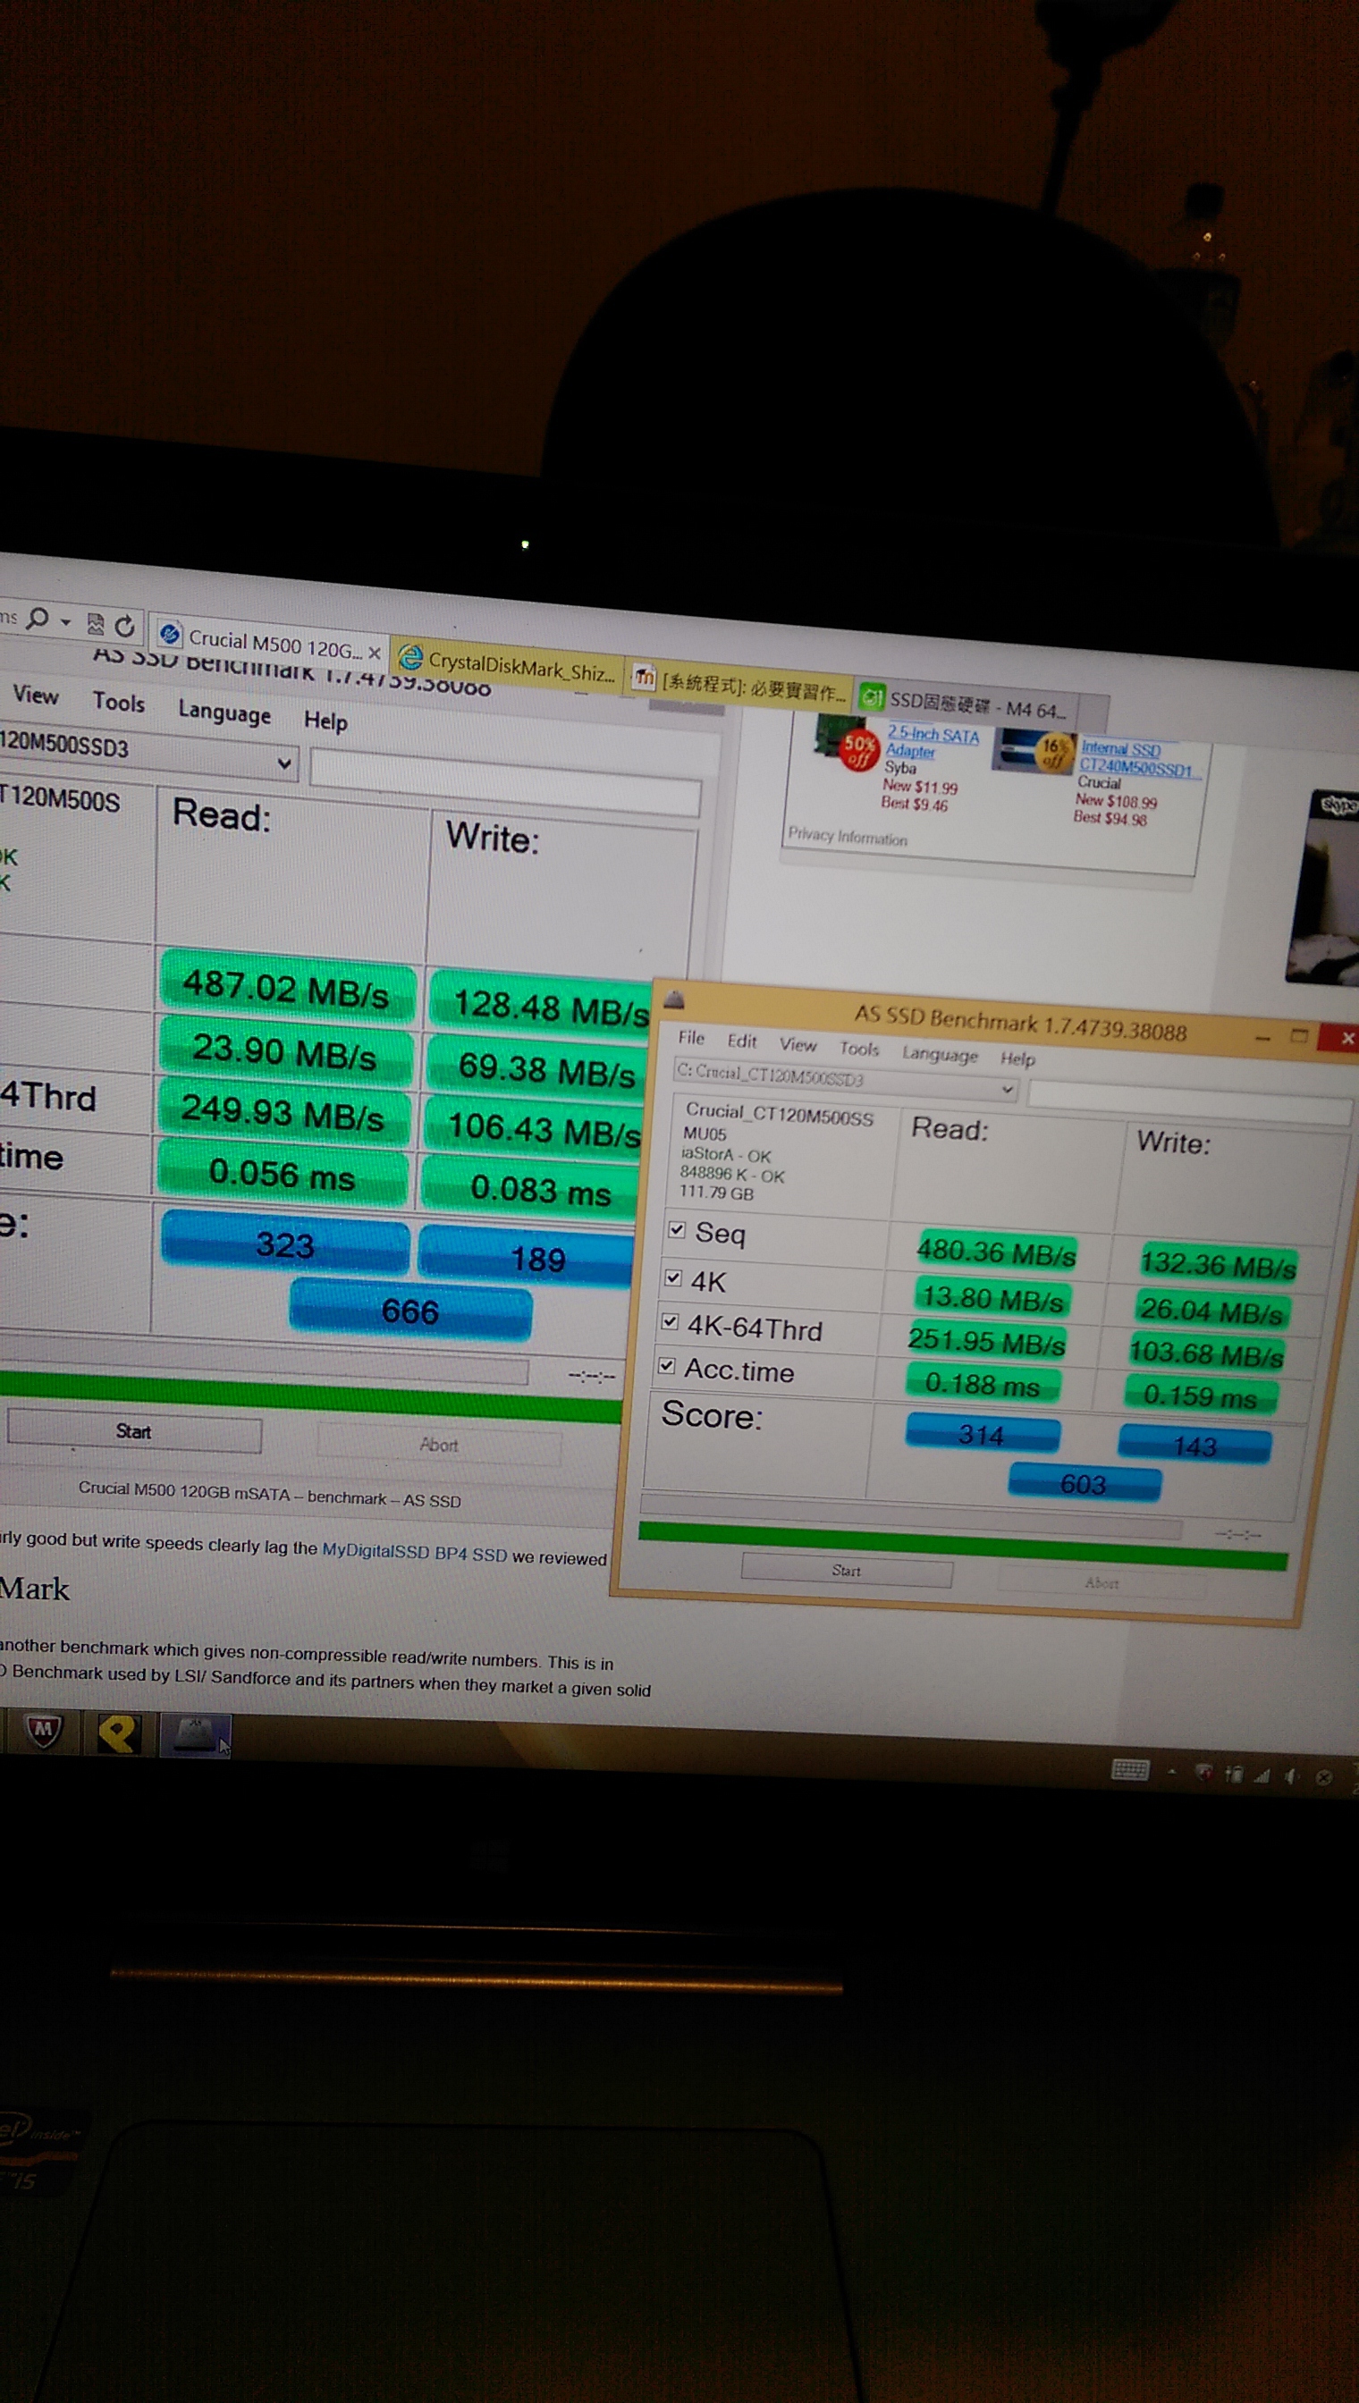Click the total score 603
Viewport: 1359px width, 2403px height.
coord(1084,1484)
